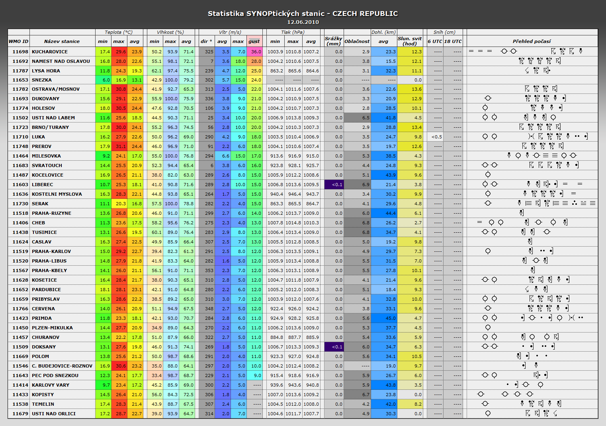
Task: Select station name BRNO/TURANY
Action: click(x=51, y=127)
